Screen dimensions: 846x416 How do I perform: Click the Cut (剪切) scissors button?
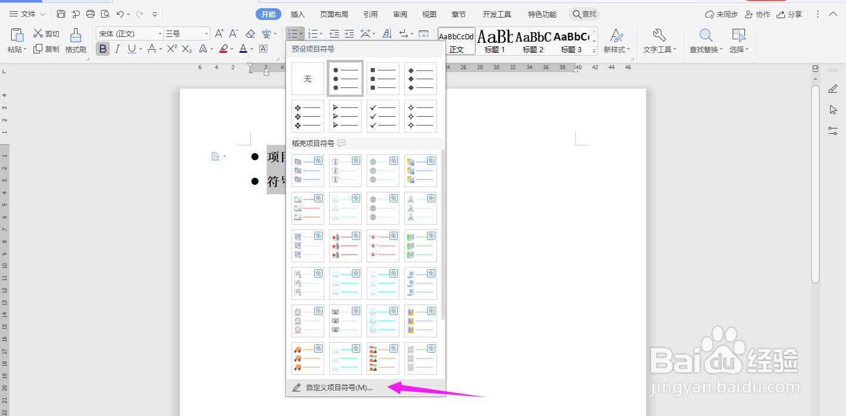coord(46,33)
